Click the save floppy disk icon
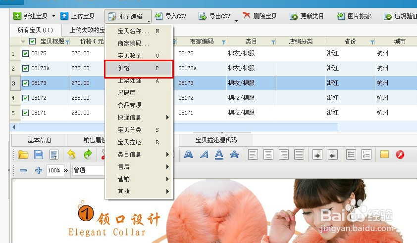 tap(39, 155)
